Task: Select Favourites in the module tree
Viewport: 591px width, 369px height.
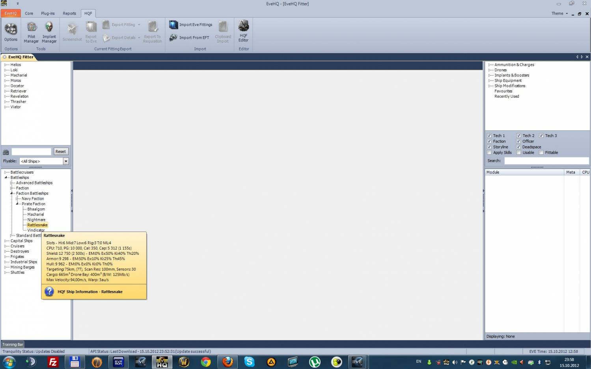Action: 503,91
